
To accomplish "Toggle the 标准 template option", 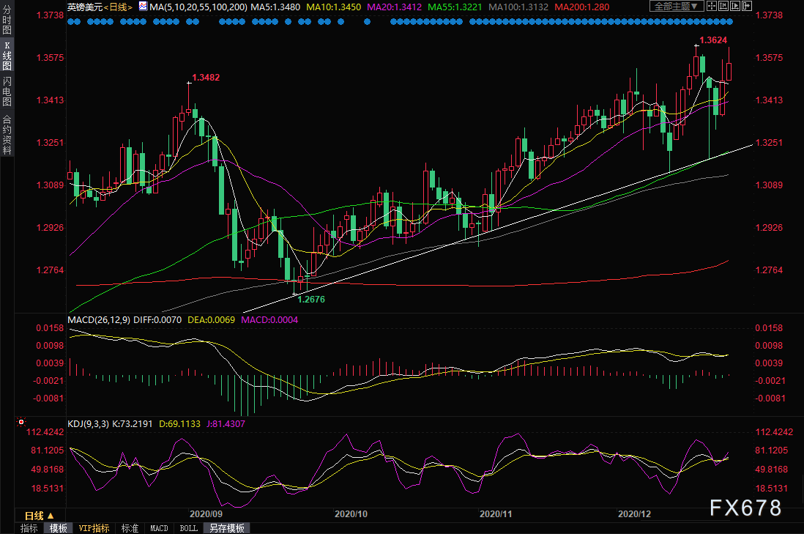I will pyautogui.click(x=130, y=528).
